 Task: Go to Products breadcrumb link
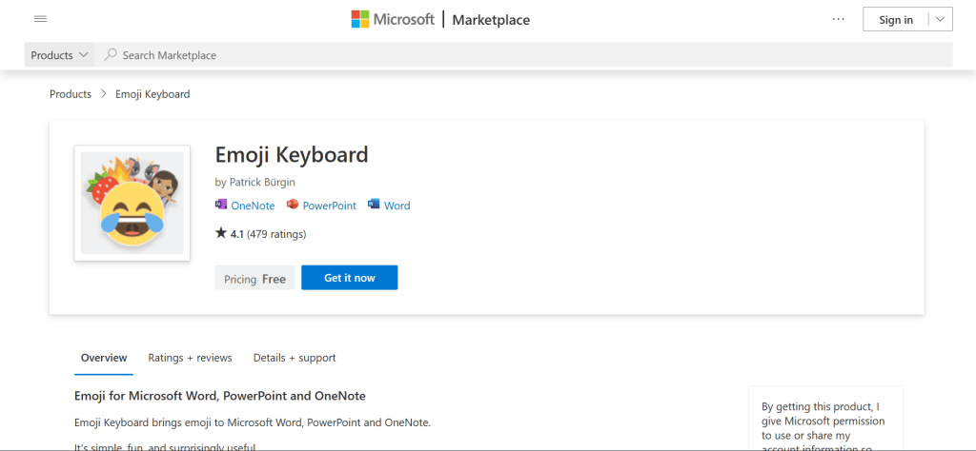(x=71, y=94)
